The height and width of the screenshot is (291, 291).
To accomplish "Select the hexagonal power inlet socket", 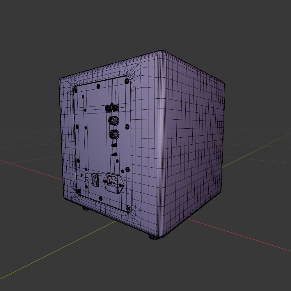I will point(113,183).
